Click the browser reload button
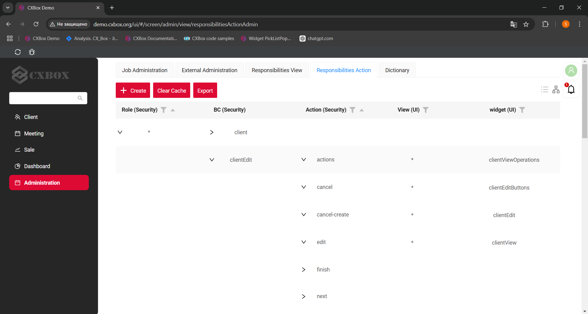This screenshot has width=588, height=314. pos(36,24)
